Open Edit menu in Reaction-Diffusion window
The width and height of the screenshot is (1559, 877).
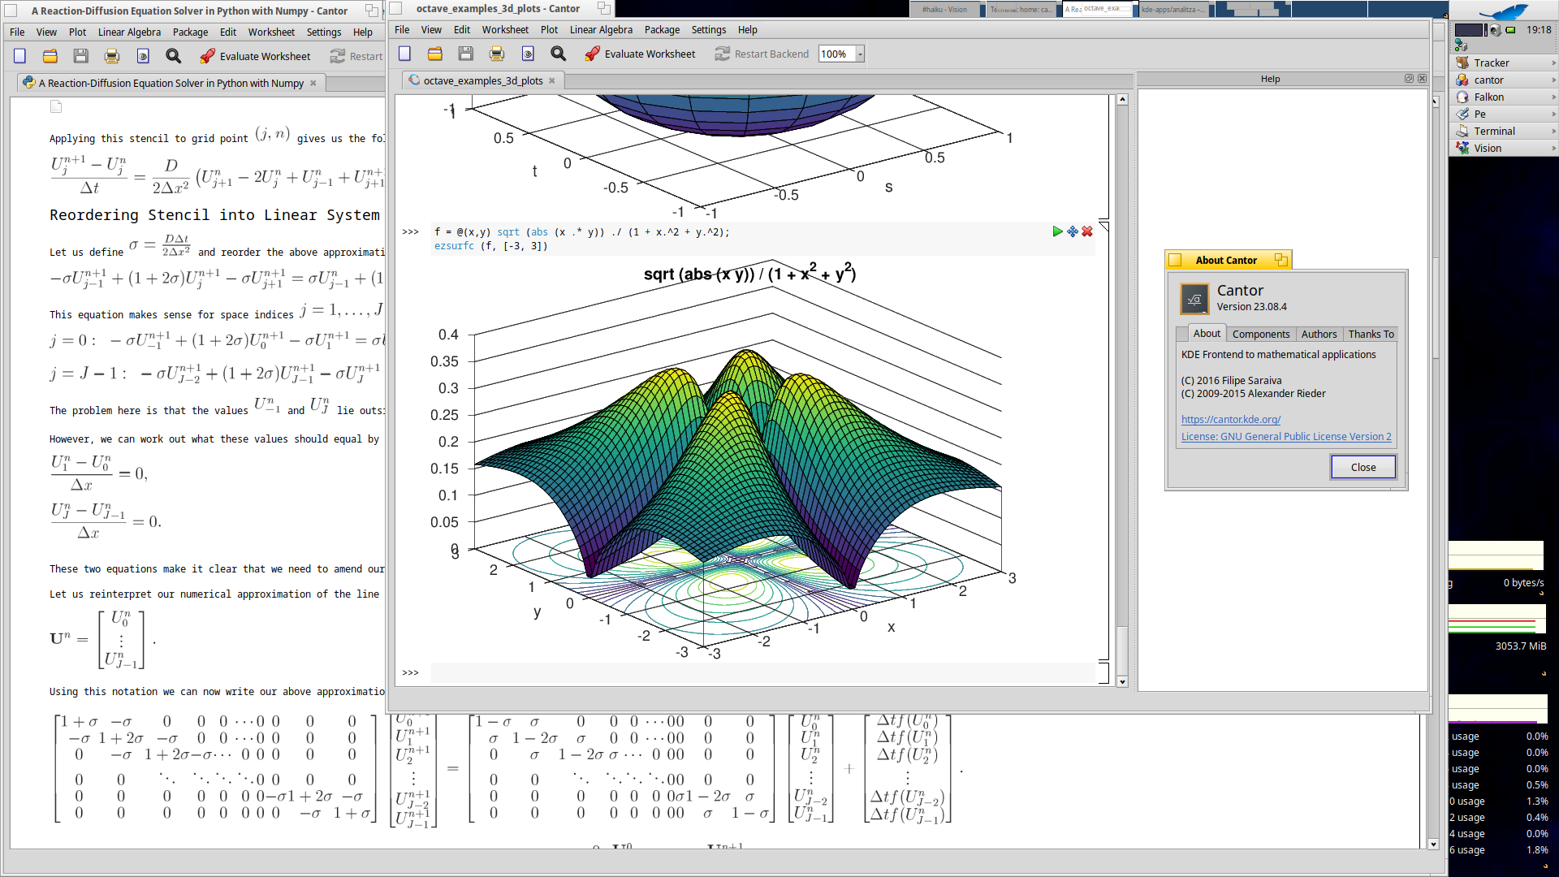228,32
